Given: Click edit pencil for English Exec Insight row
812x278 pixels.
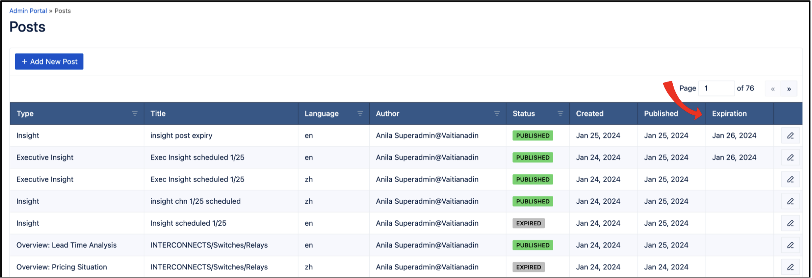Looking at the screenshot, I should [790, 158].
